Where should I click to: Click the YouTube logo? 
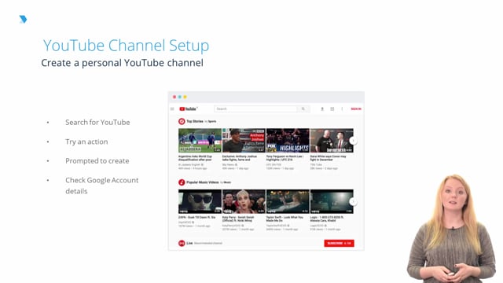pos(189,108)
